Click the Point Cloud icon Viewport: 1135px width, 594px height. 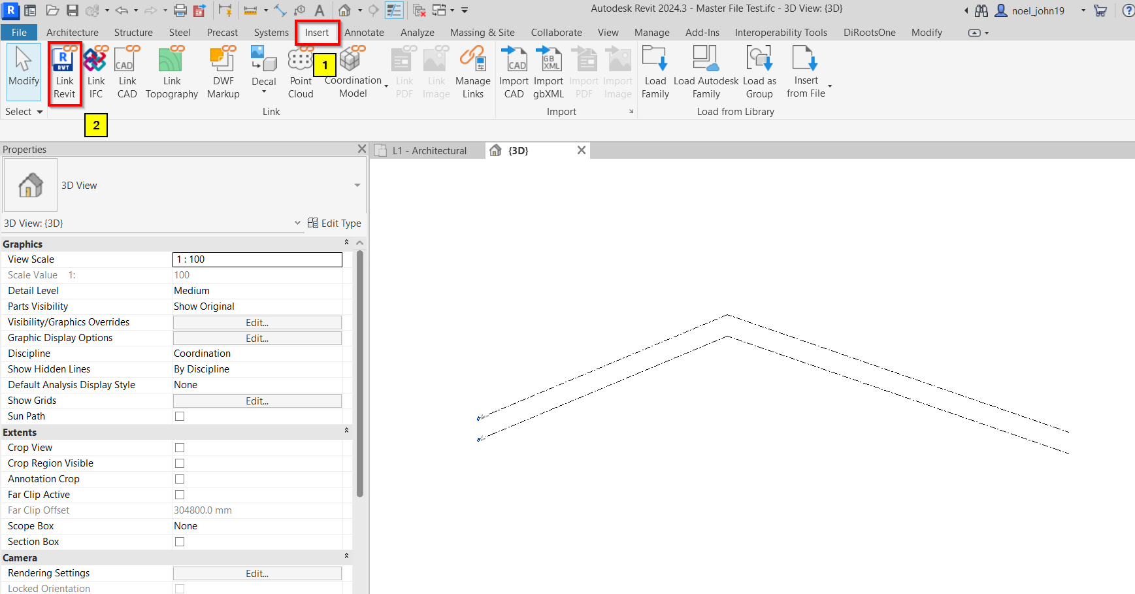(x=301, y=60)
